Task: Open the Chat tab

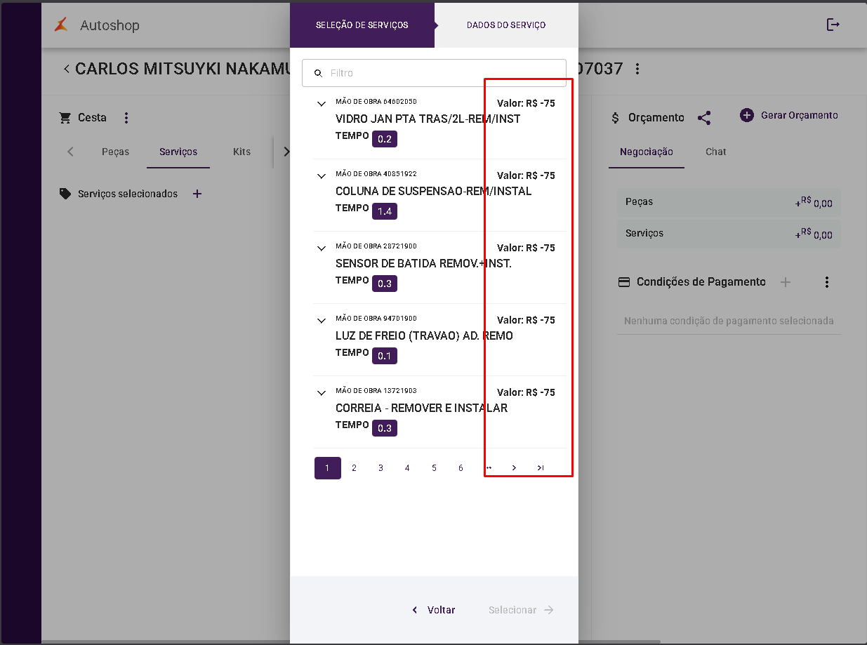Action: pyautogui.click(x=715, y=152)
